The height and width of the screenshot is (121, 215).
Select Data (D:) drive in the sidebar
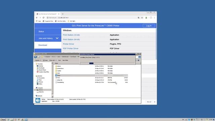point(41,92)
